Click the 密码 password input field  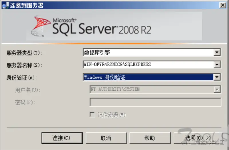click(x=155, y=102)
